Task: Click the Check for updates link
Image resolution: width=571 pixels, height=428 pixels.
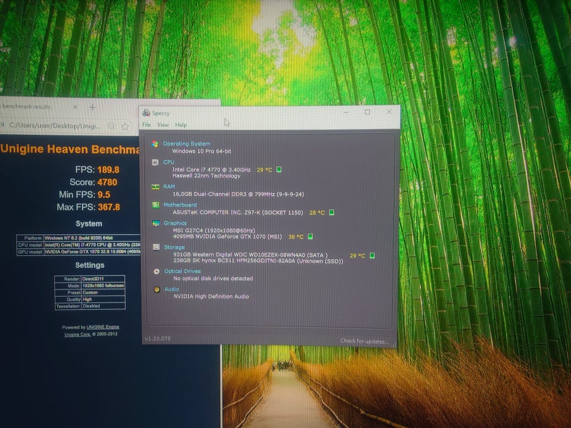Action: pos(364,341)
